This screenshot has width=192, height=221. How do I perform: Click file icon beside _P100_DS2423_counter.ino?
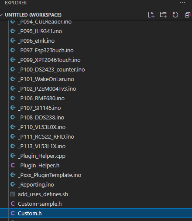13,69
